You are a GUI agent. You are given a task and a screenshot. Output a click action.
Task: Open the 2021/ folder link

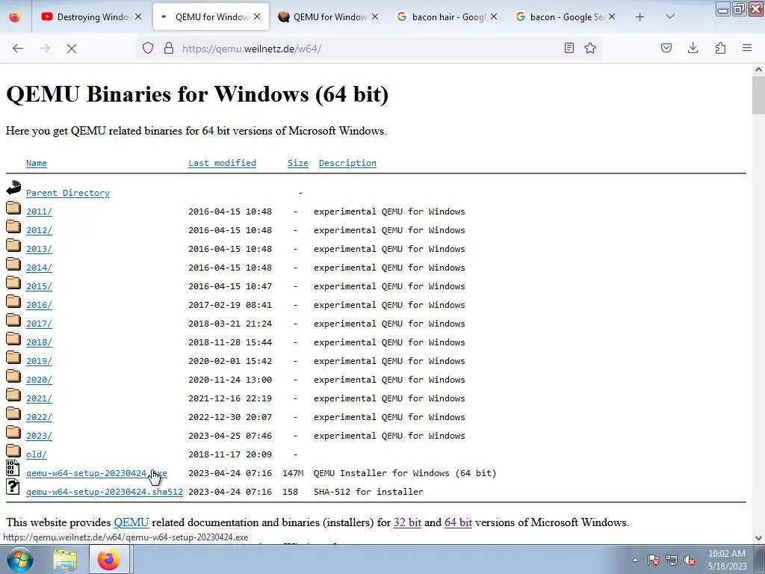[39, 398]
